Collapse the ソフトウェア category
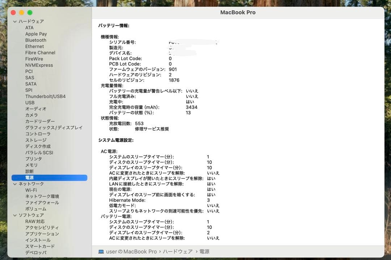This screenshot has width=391, height=260. tap(15, 215)
